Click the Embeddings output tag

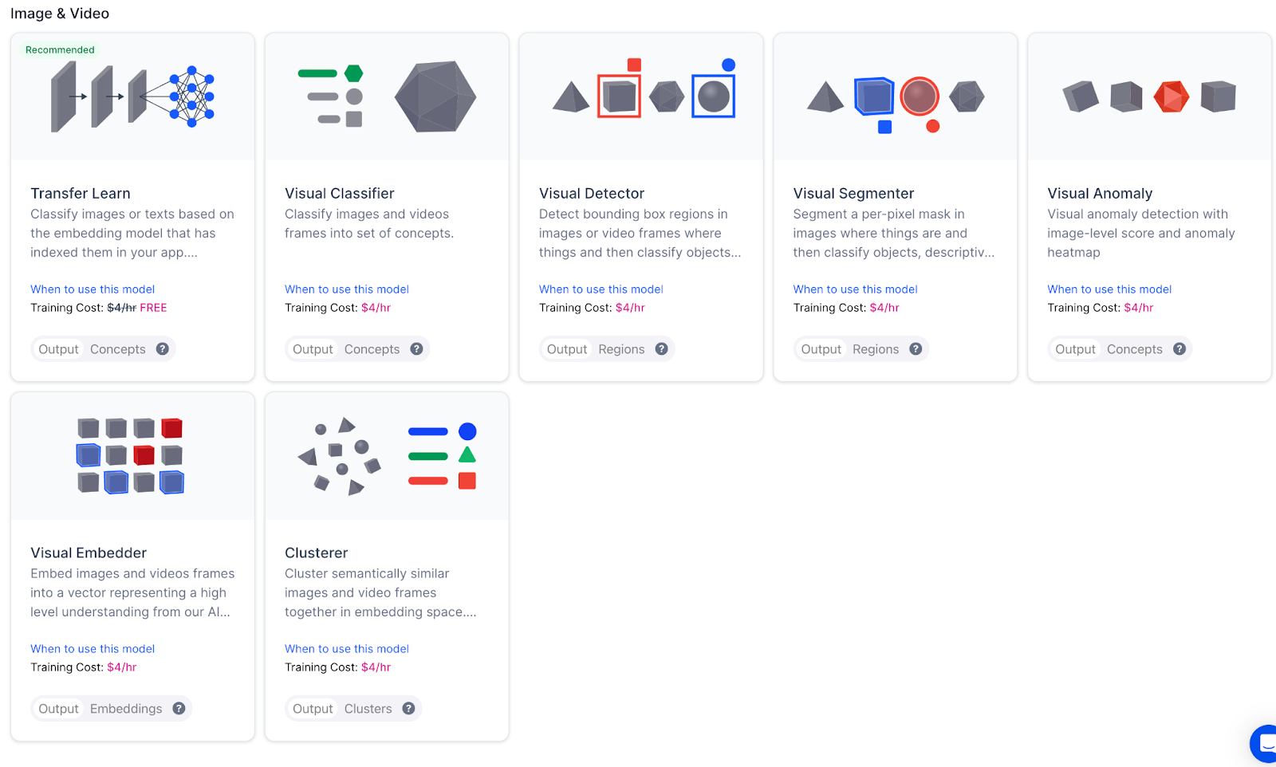pos(126,709)
